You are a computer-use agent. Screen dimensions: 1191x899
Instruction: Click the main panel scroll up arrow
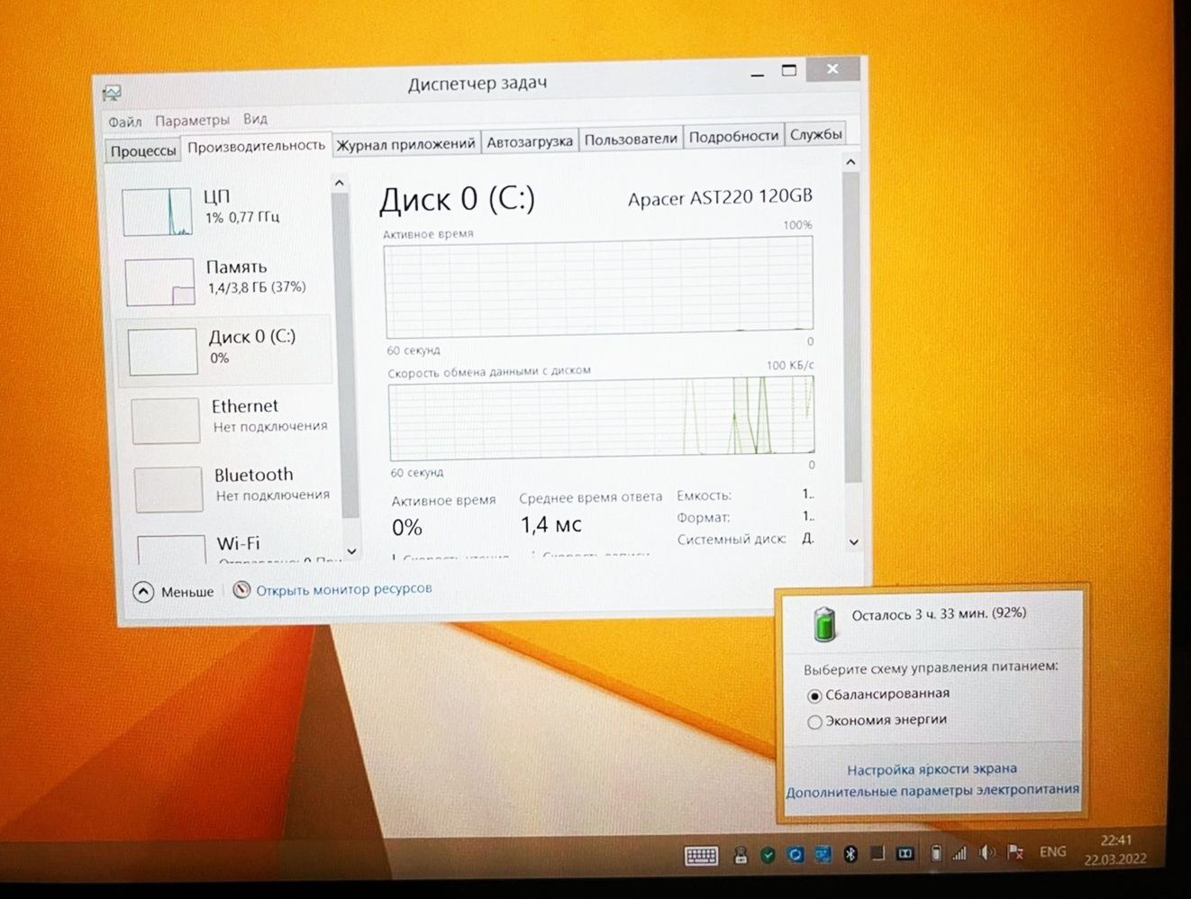pyautogui.click(x=850, y=162)
